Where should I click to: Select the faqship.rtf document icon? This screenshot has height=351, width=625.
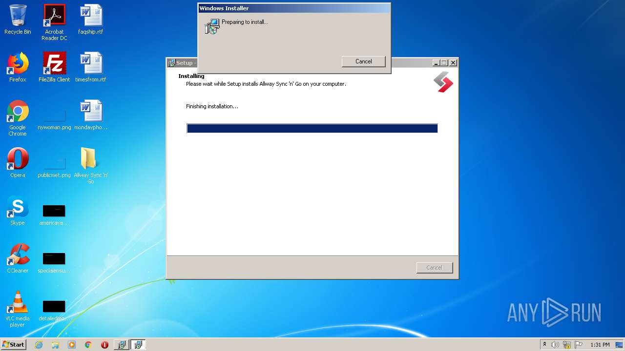pos(91,19)
